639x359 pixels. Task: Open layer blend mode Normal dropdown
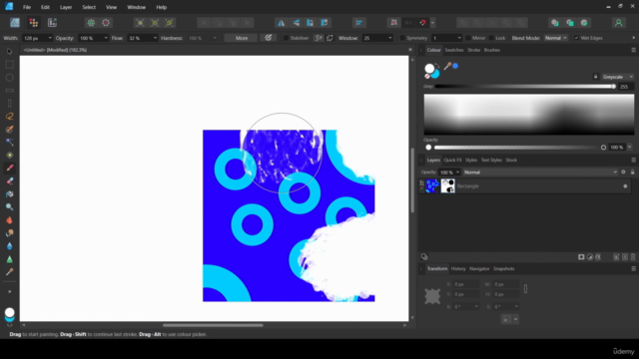click(x=540, y=173)
